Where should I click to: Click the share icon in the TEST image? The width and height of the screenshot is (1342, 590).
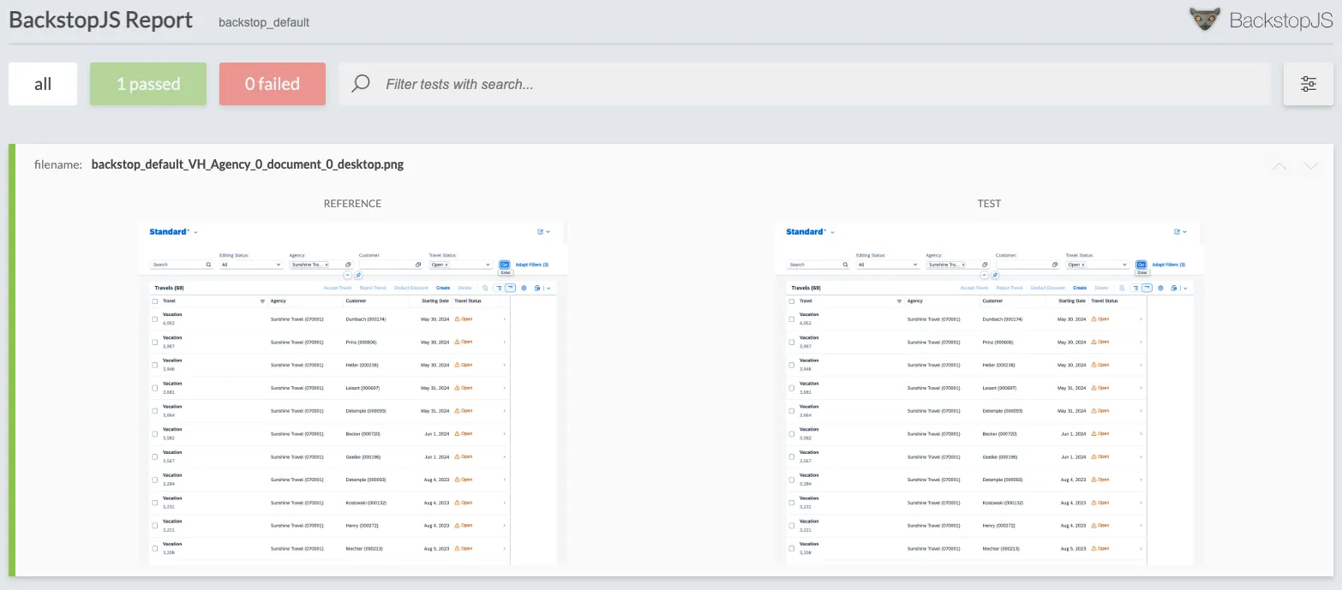(x=1177, y=232)
